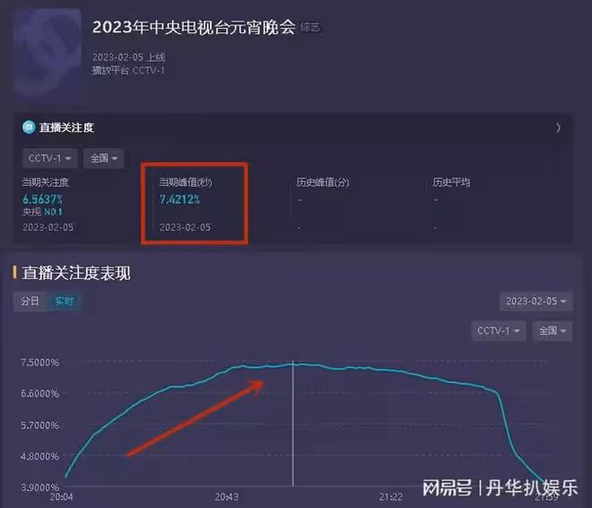This screenshot has height=508, width=592.
Task: Click the 20:04 x-axis time label
Action: [62, 497]
